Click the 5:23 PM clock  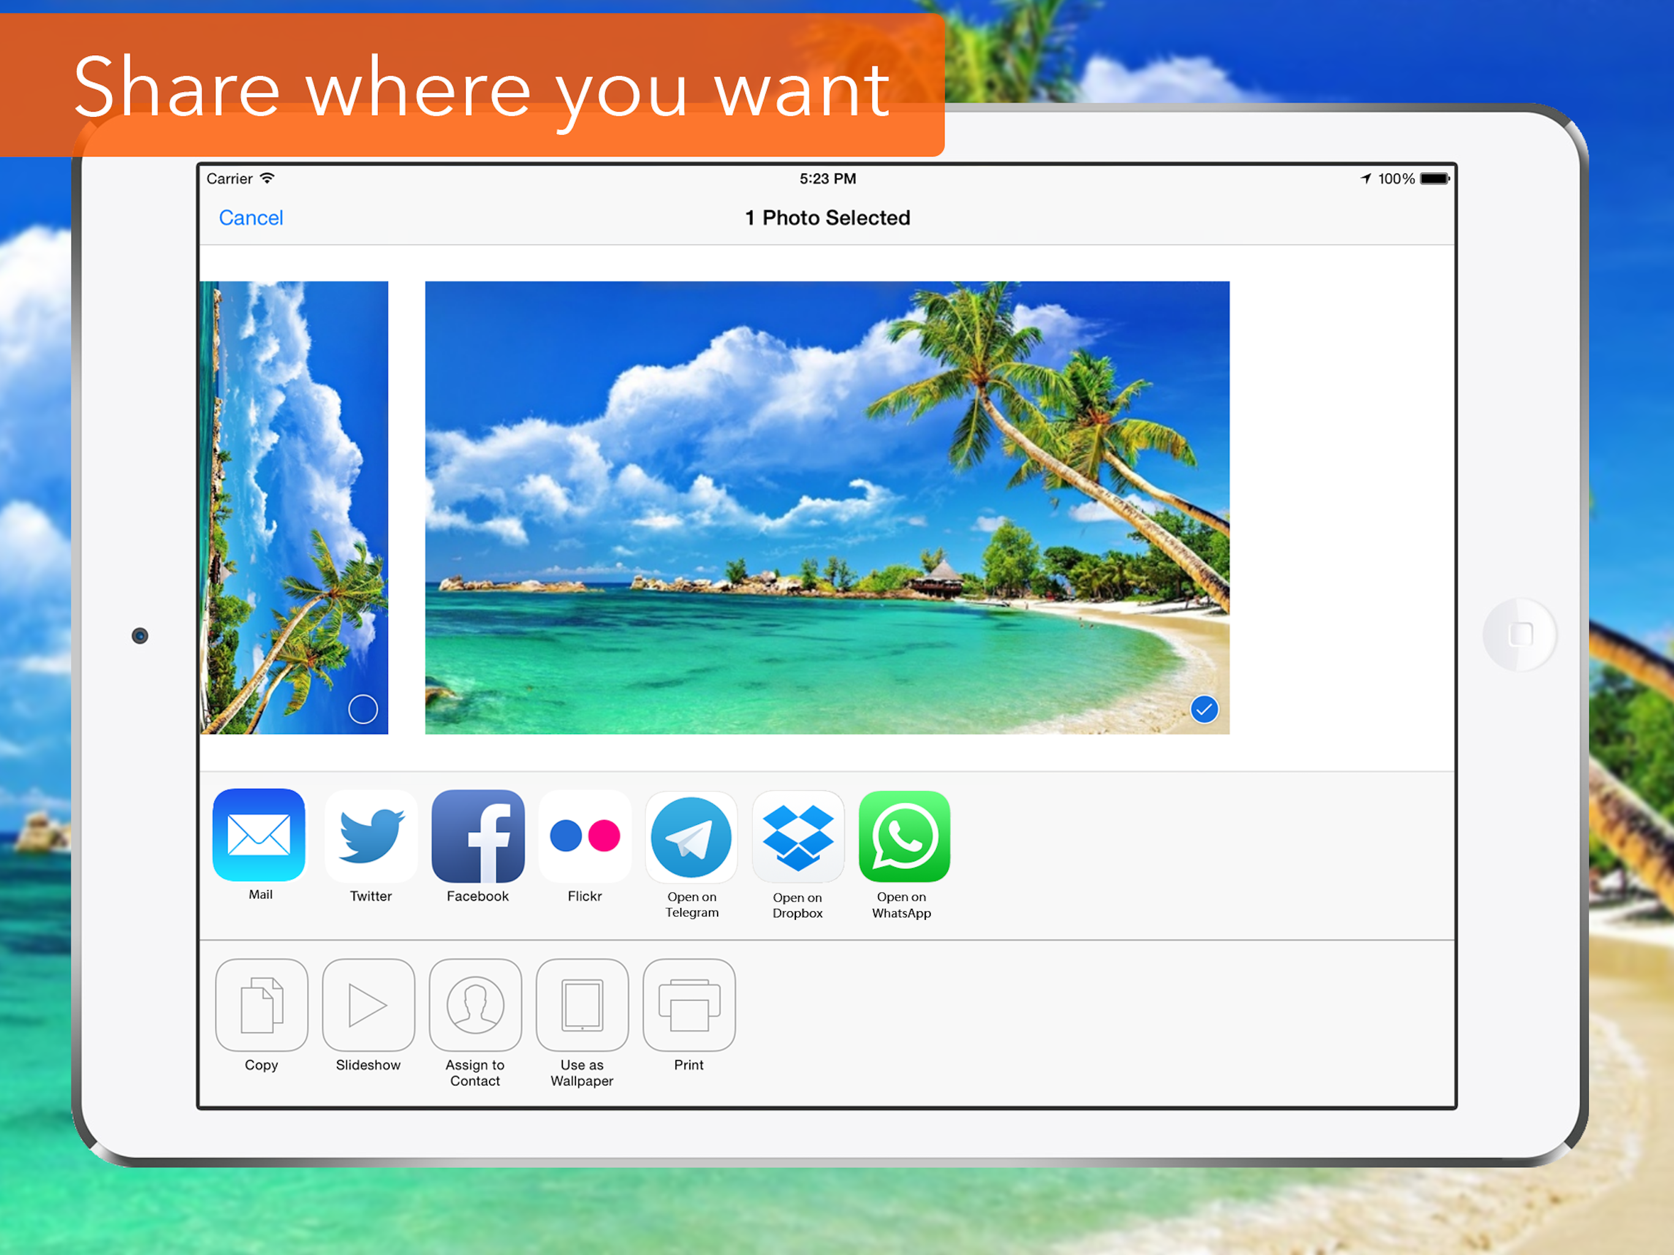pyautogui.click(x=828, y=179)
